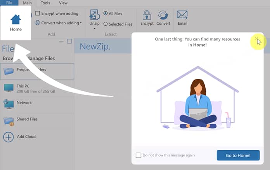This screenshot has height=170, width=270.
Task: Click the Email envelope icon
Action: point(182,15)
